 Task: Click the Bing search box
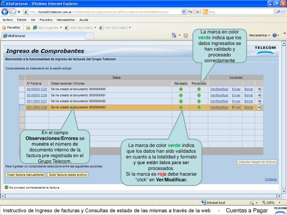pos(238,12)
